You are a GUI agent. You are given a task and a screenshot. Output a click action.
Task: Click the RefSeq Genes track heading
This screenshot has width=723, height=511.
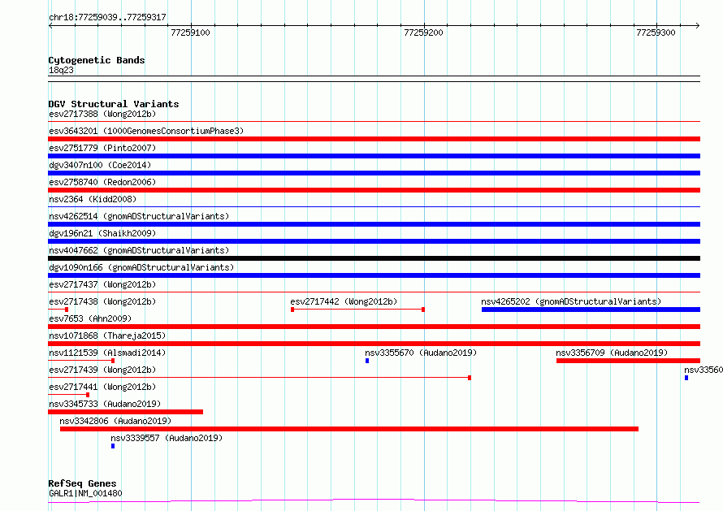(x=82, y=484)
